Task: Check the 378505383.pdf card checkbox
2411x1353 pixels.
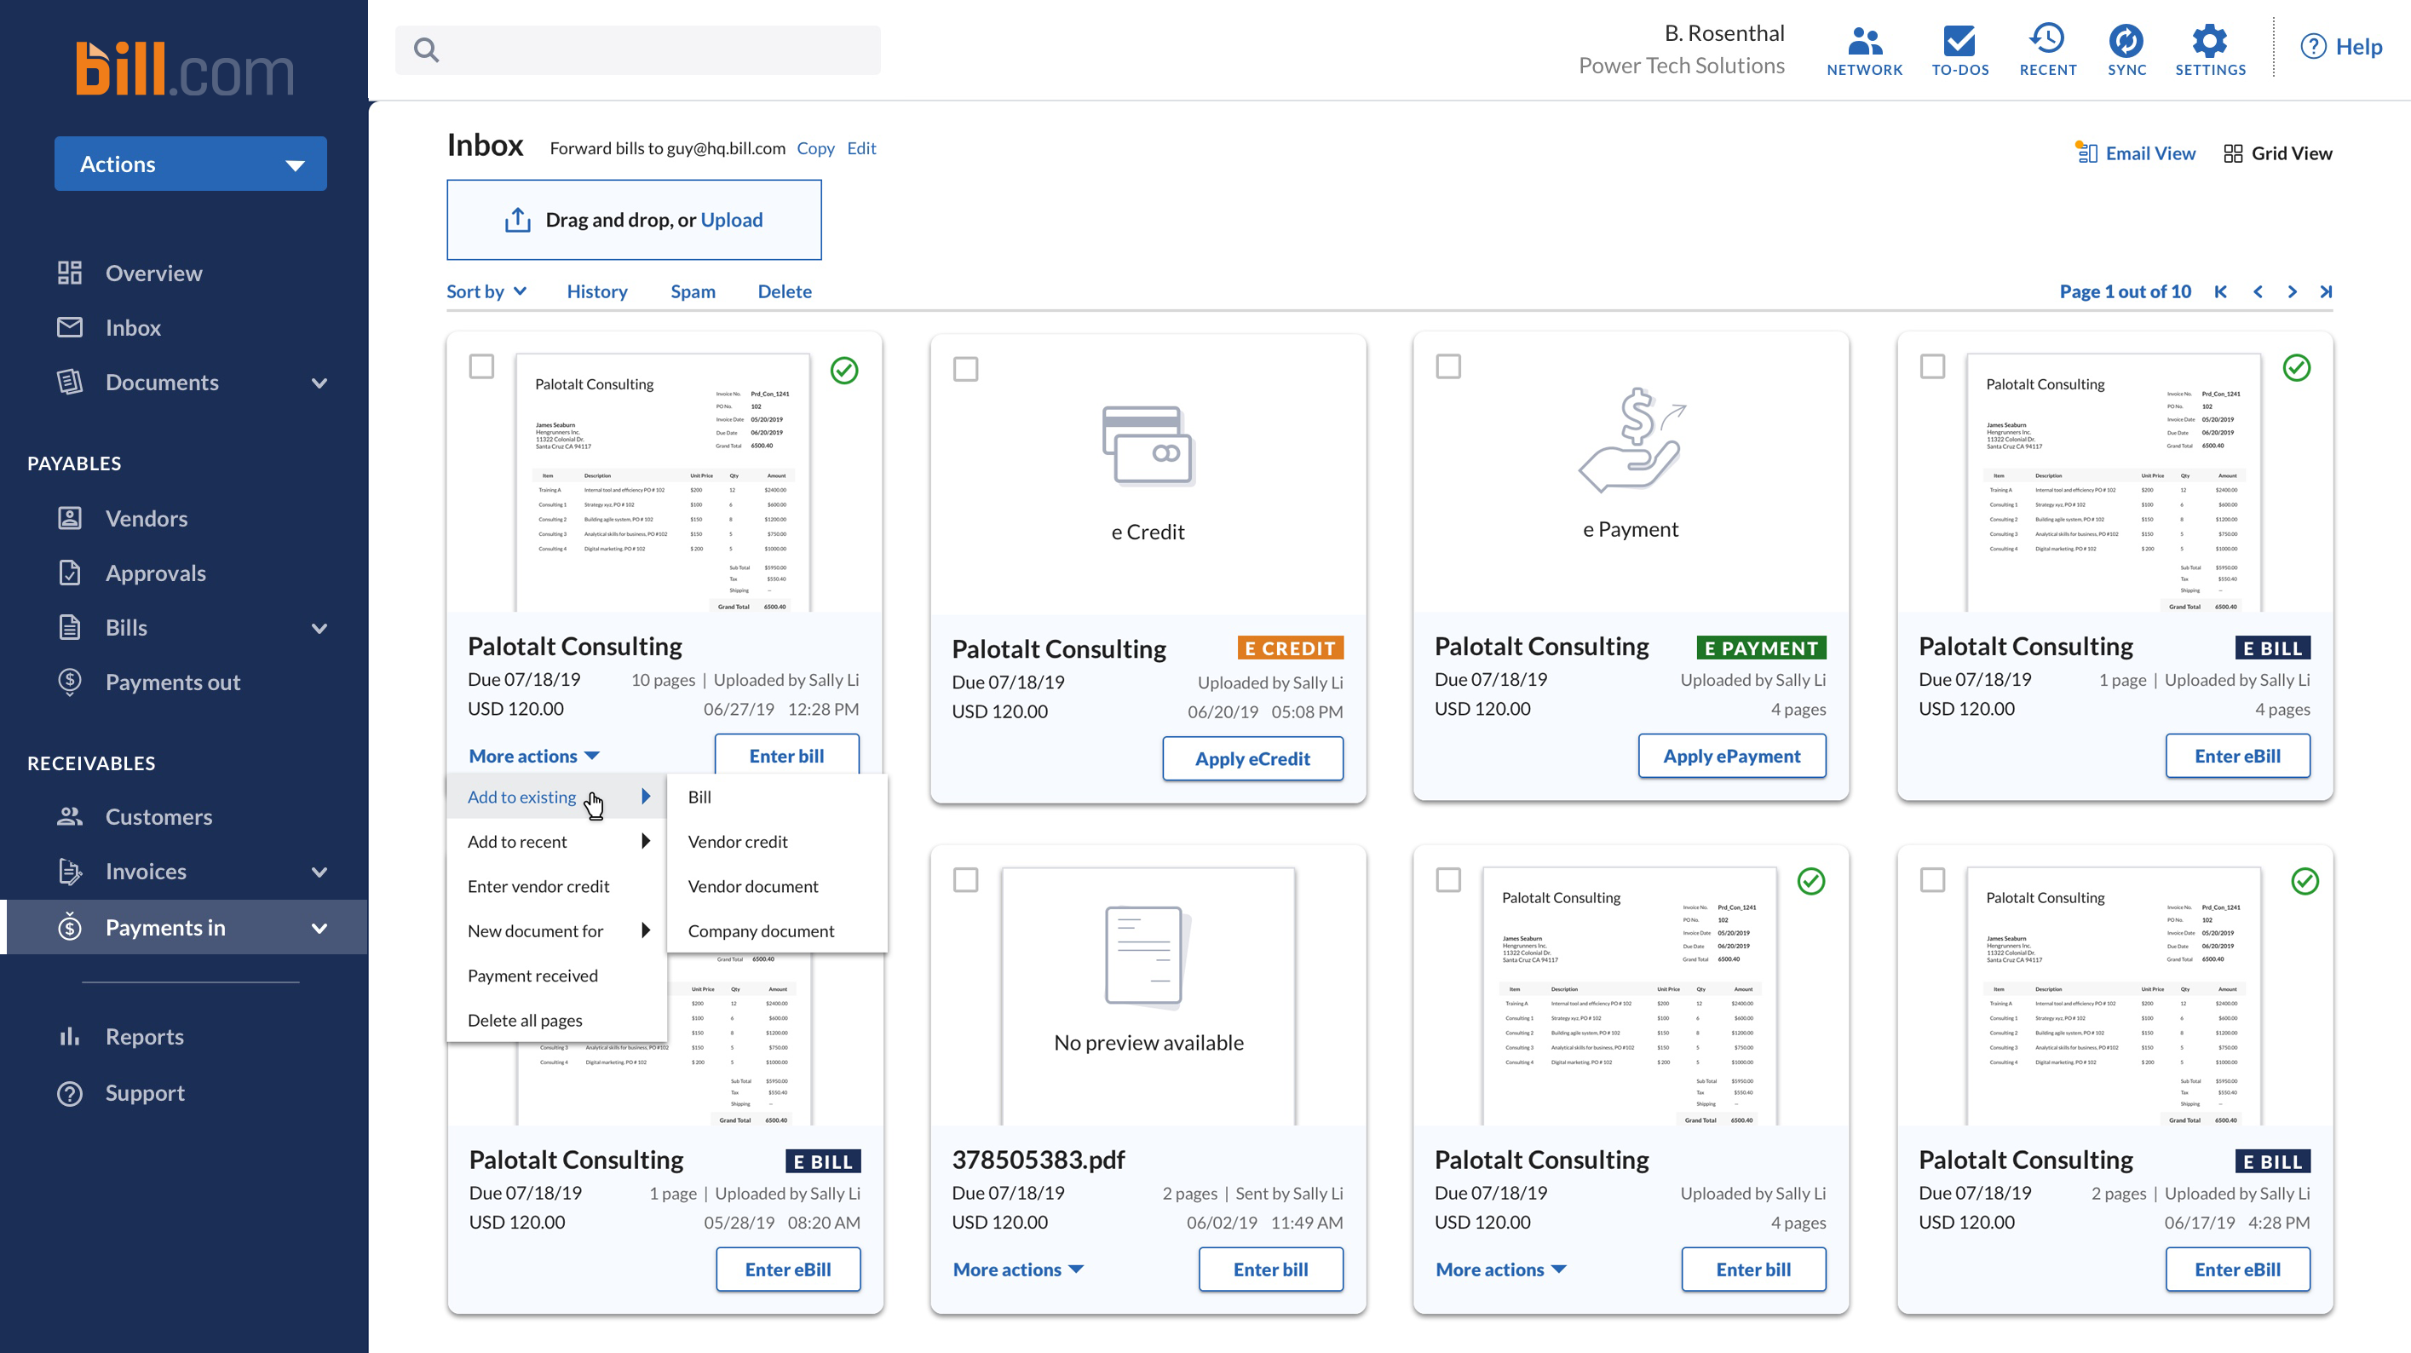Action: (965, 879)
